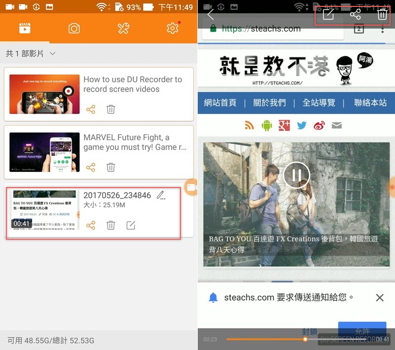Delete the 20170526_234846 recording
The width and height of the screenshot is (395, 350).
111,225
